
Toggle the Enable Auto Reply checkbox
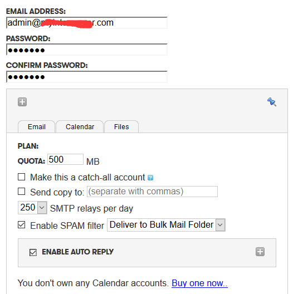[33, 252]
